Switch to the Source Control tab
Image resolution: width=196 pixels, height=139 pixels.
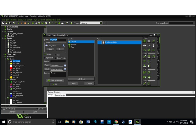60,95
